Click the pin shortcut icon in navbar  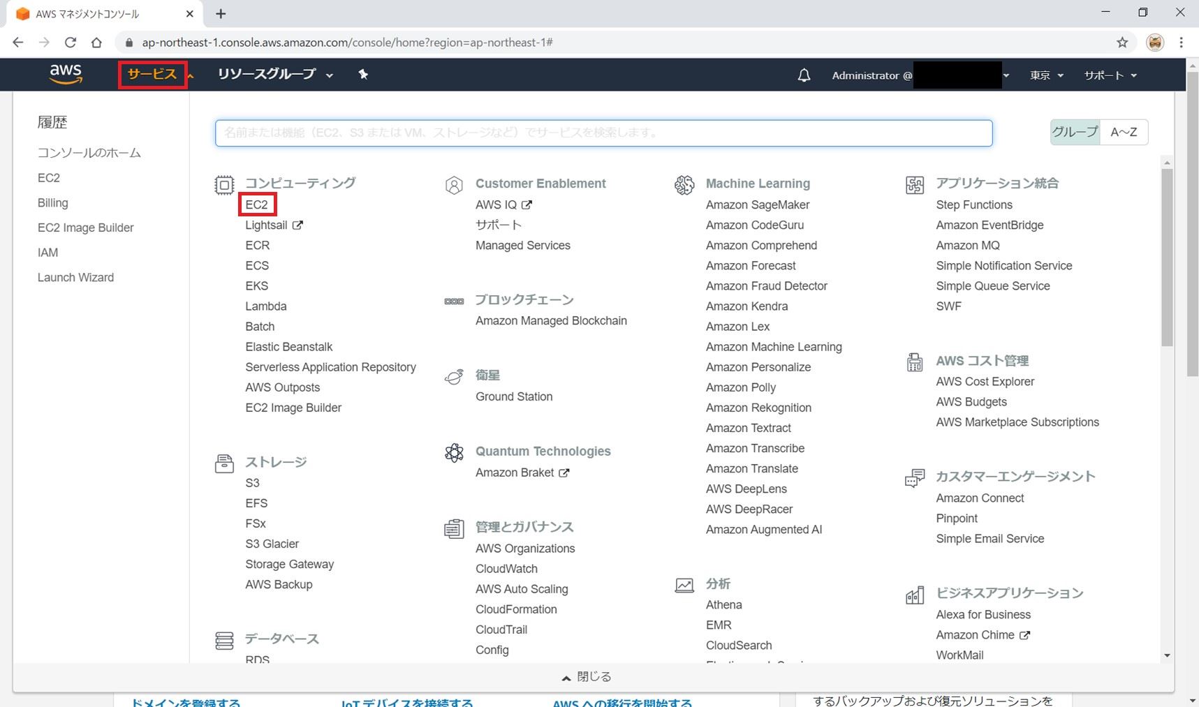click(363, 74)
